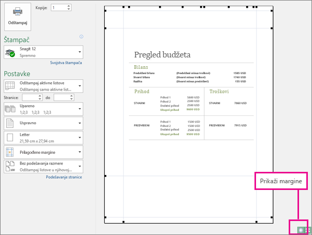312x235 pixels.
Task: Click the zoom to page icon
Action: [308, 230]
